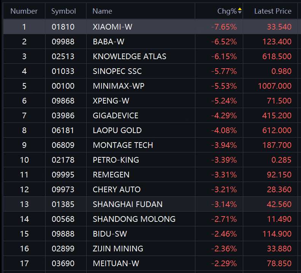Viewport: 301px width, 273px height.
Task: Select the PETRO-KING stock name
Action: tap(116, 160)
